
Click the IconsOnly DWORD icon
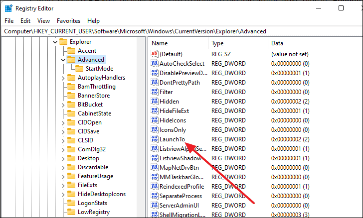coord(155,130)
